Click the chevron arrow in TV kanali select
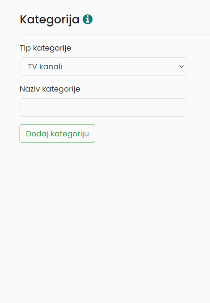The width and height of the screenshot is (210, 303). 181,67
